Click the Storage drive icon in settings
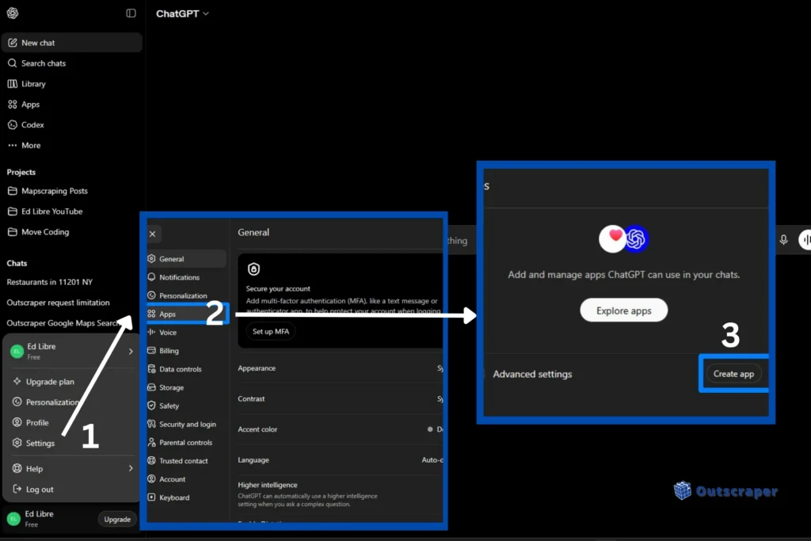 tap(151, 387)
